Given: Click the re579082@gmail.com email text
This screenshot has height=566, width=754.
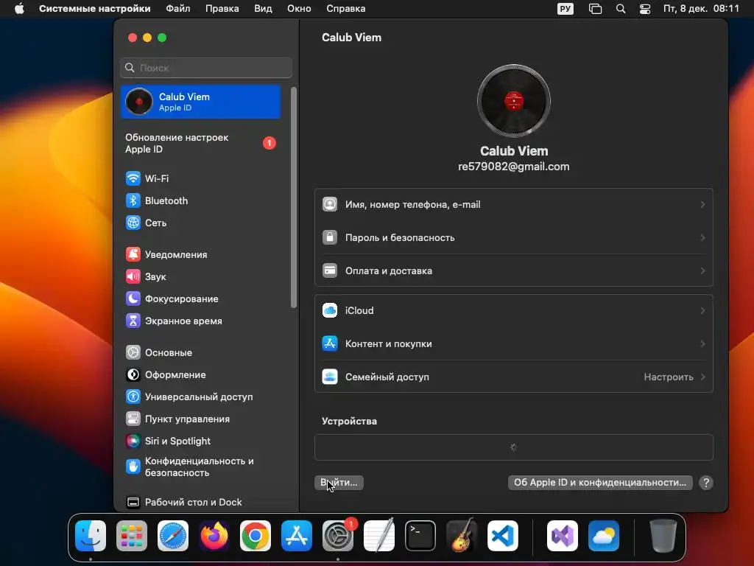Looking at the screenshot, I should tap(513, 167).
